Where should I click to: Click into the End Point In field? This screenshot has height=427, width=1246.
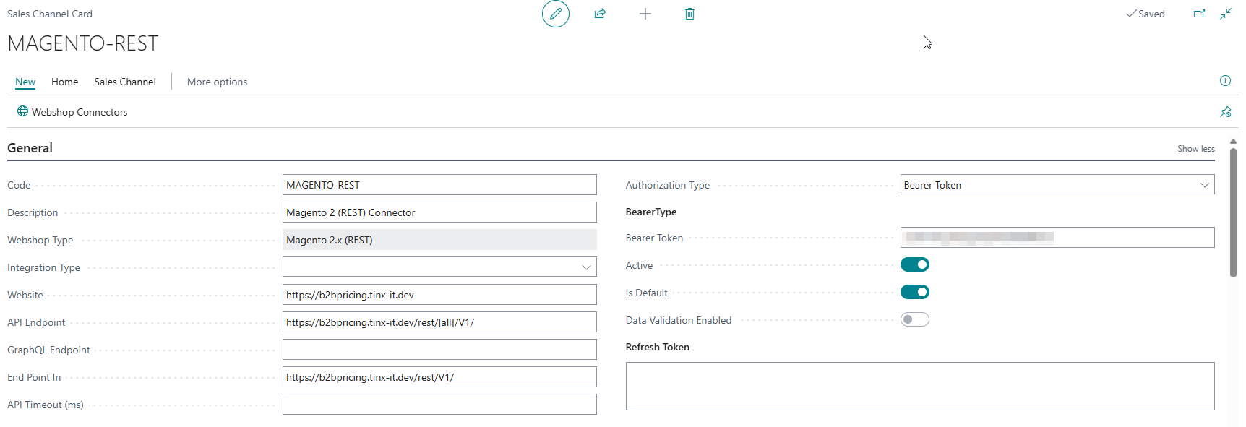point(439,377)
